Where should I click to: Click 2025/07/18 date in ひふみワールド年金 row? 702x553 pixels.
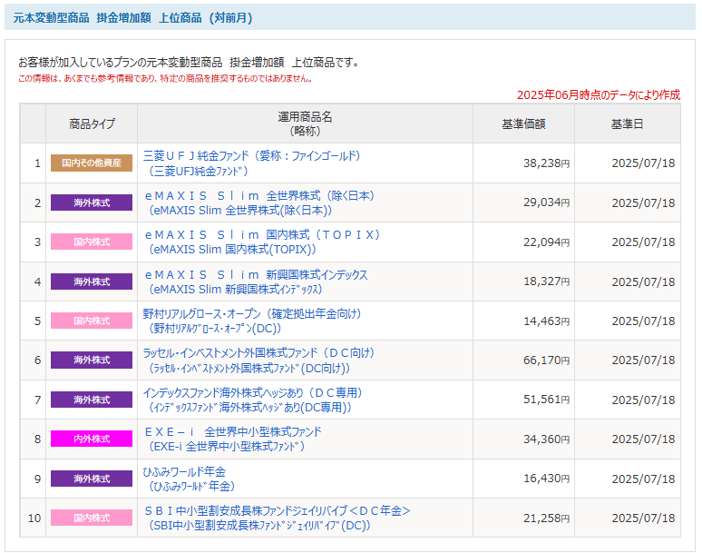[643, 479]
